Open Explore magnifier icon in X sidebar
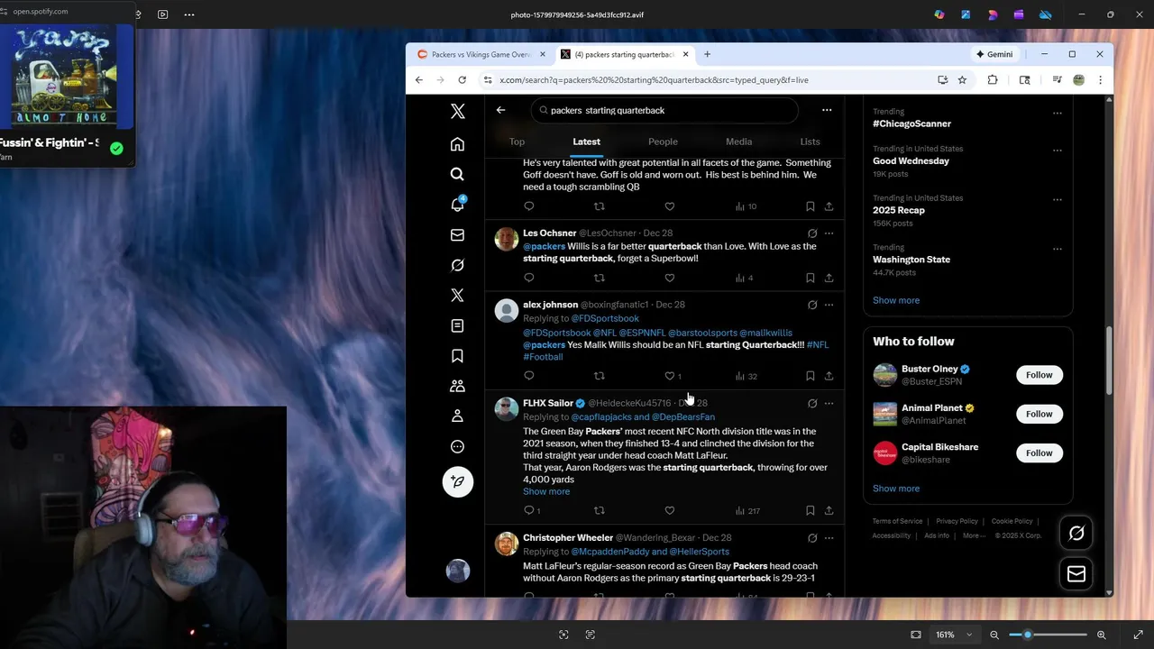Image resolution: width=1154 pixels, height=649 pixels. tap(457, 174)
